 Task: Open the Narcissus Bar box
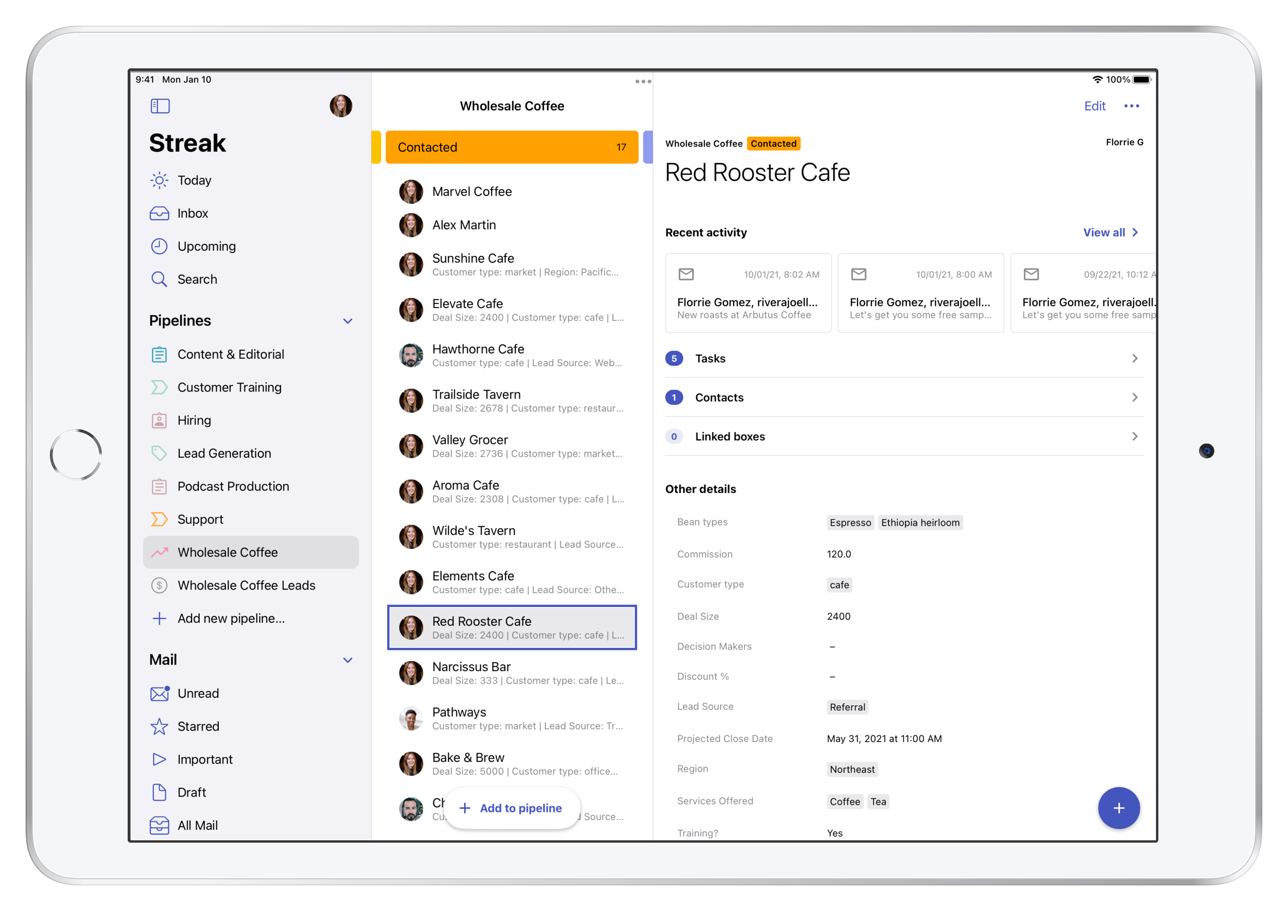click(512, 673)
